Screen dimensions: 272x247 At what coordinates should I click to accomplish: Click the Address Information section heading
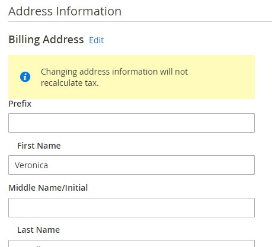(x=65, y=11)
